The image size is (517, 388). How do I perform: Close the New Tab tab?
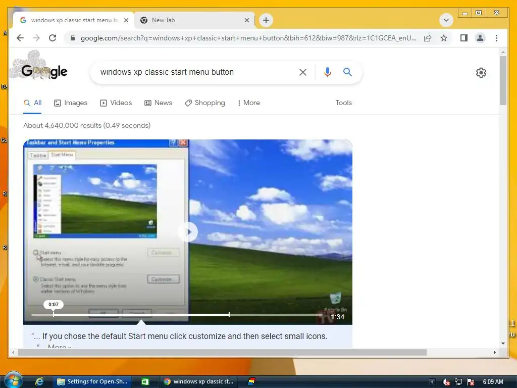tap(246, 20)
